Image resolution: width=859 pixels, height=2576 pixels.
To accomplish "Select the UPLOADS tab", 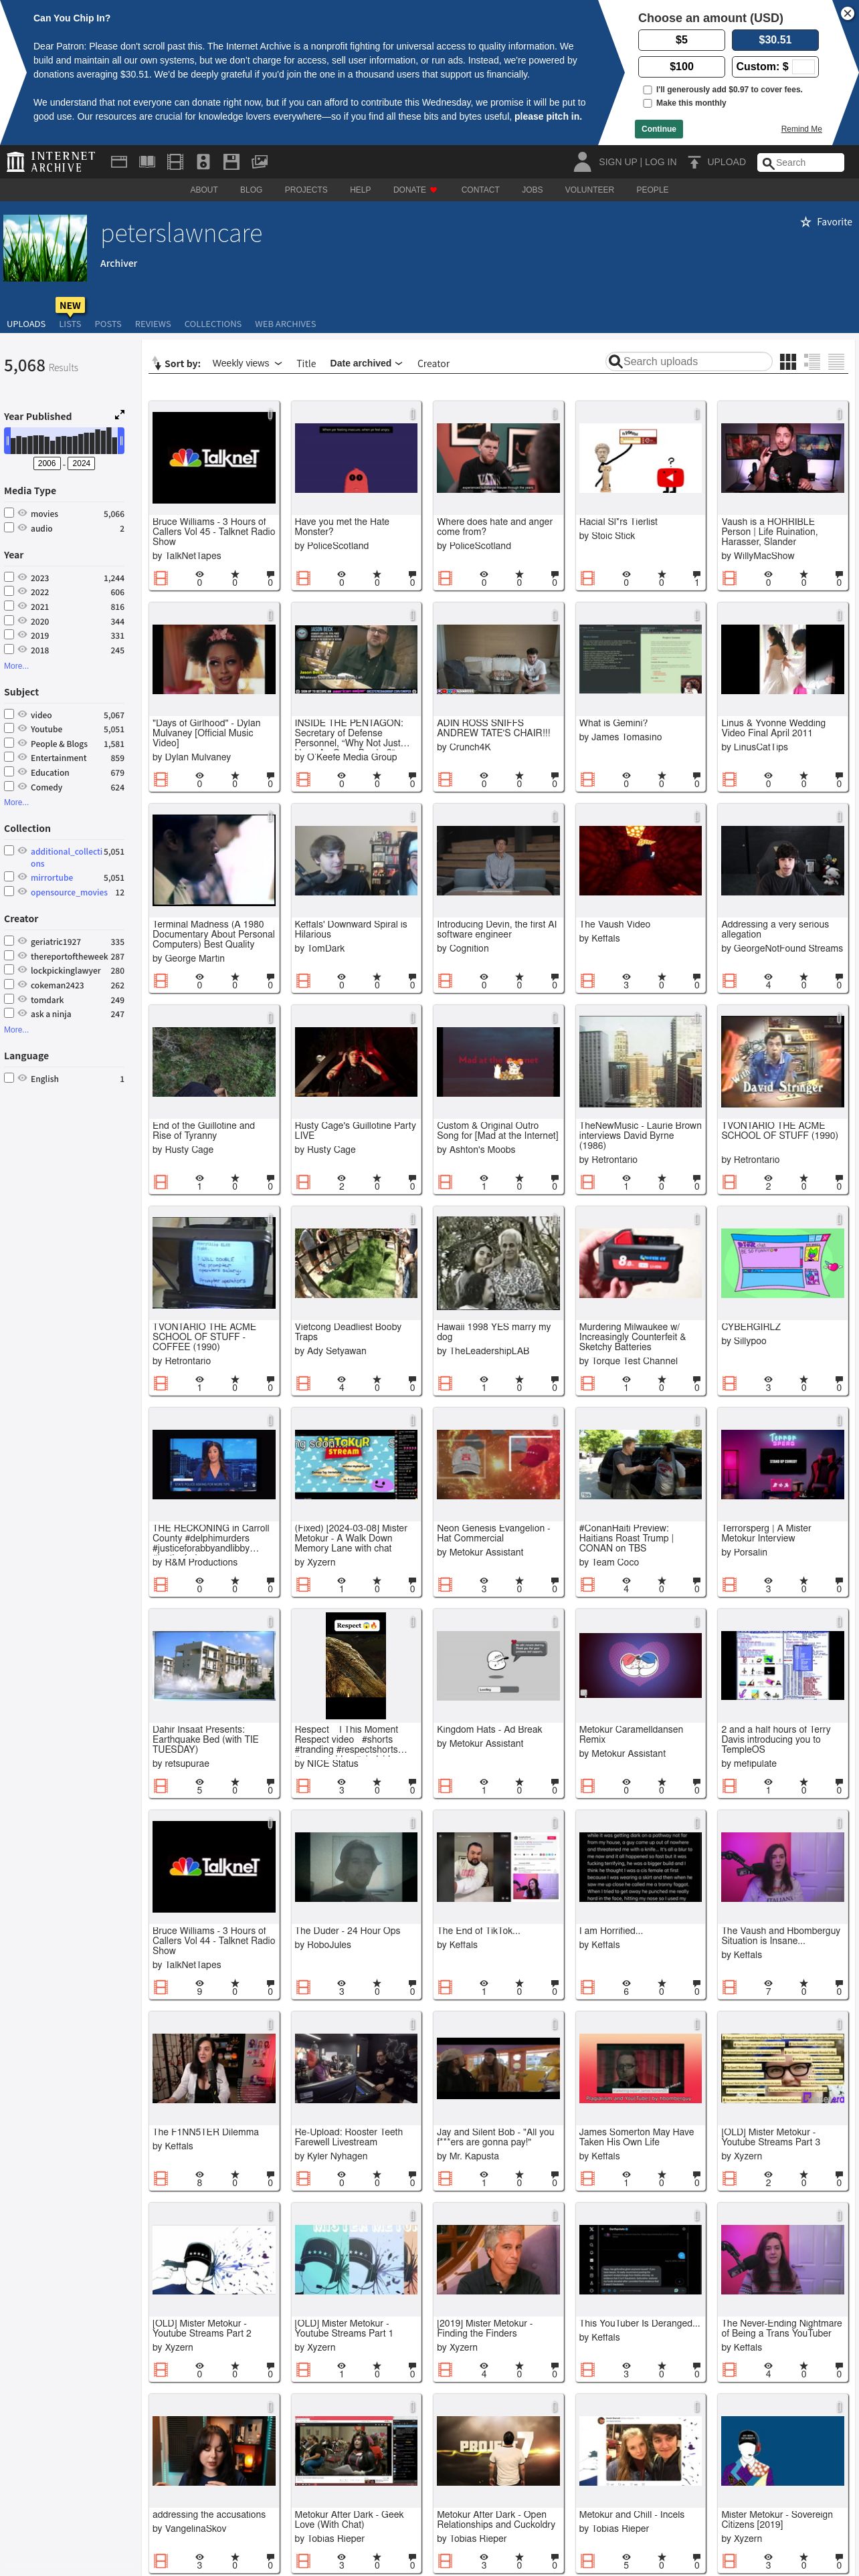I will tap(26, 324).
